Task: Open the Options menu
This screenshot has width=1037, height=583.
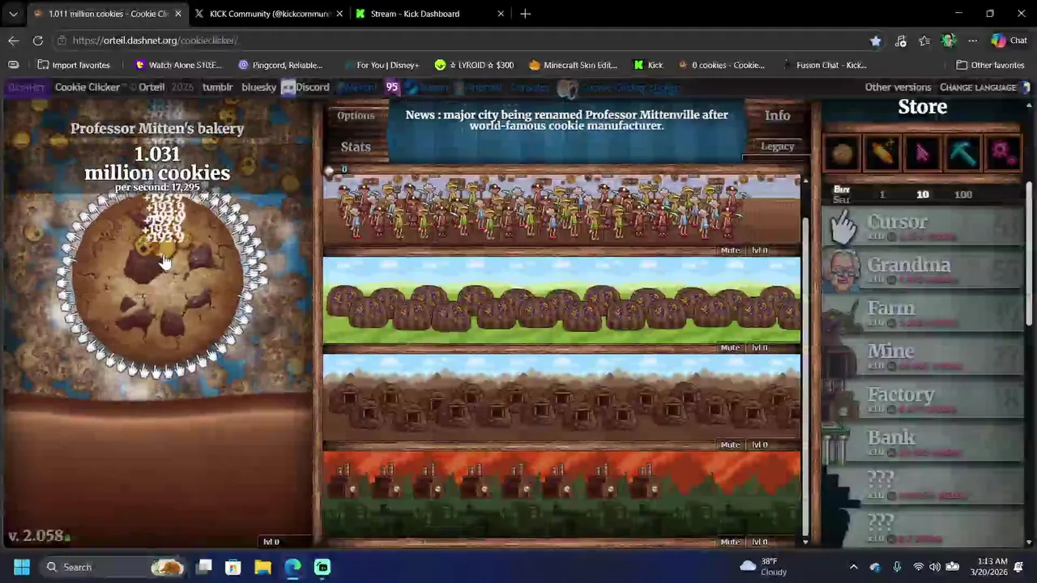Action: (356, 116)
